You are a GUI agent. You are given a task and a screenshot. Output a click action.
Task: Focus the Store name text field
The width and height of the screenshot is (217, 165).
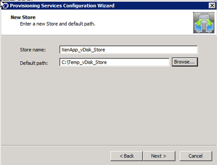pos(128,50)
